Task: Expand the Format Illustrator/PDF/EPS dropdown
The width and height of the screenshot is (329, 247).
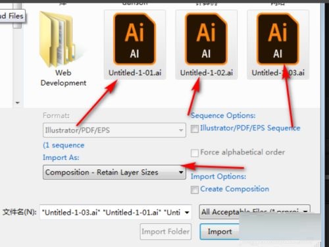Action: click(114, 130)
